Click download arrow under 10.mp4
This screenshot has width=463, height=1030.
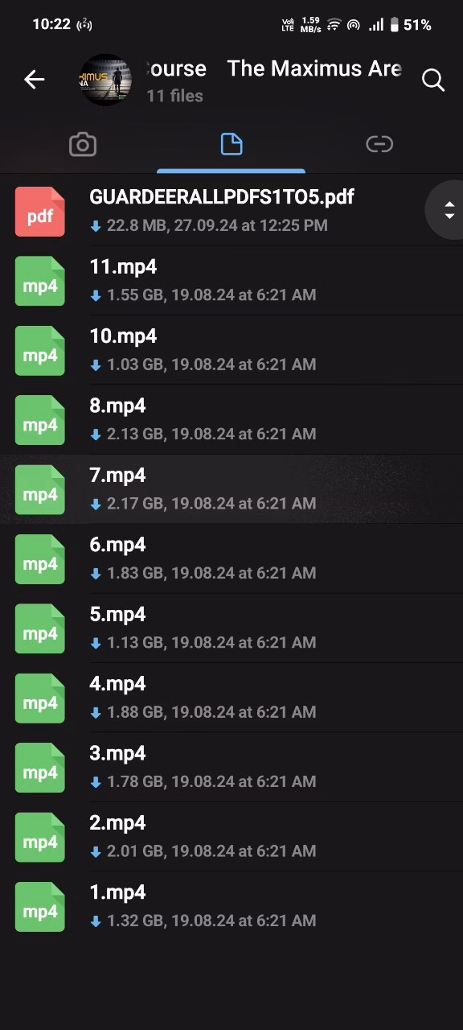pyautogui.click(x=96, y=365)
